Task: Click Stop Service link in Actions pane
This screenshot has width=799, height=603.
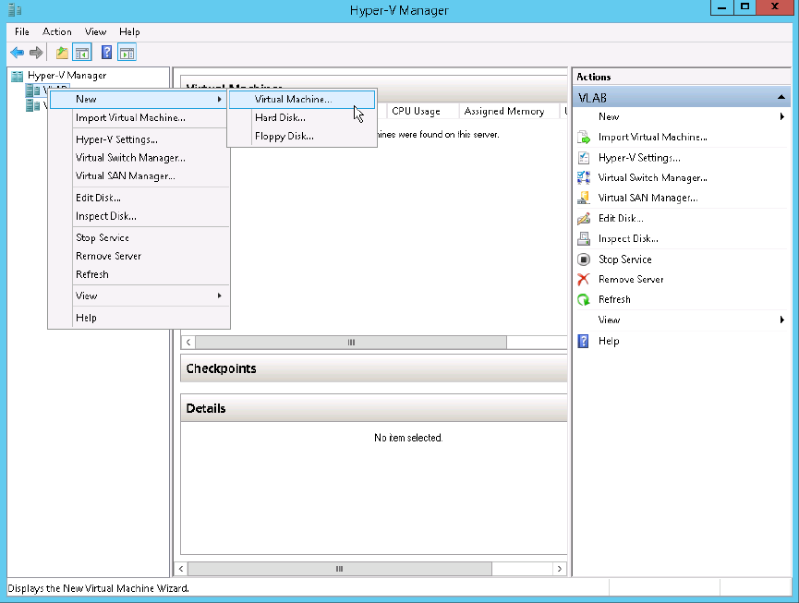Action: click(624, 259)
